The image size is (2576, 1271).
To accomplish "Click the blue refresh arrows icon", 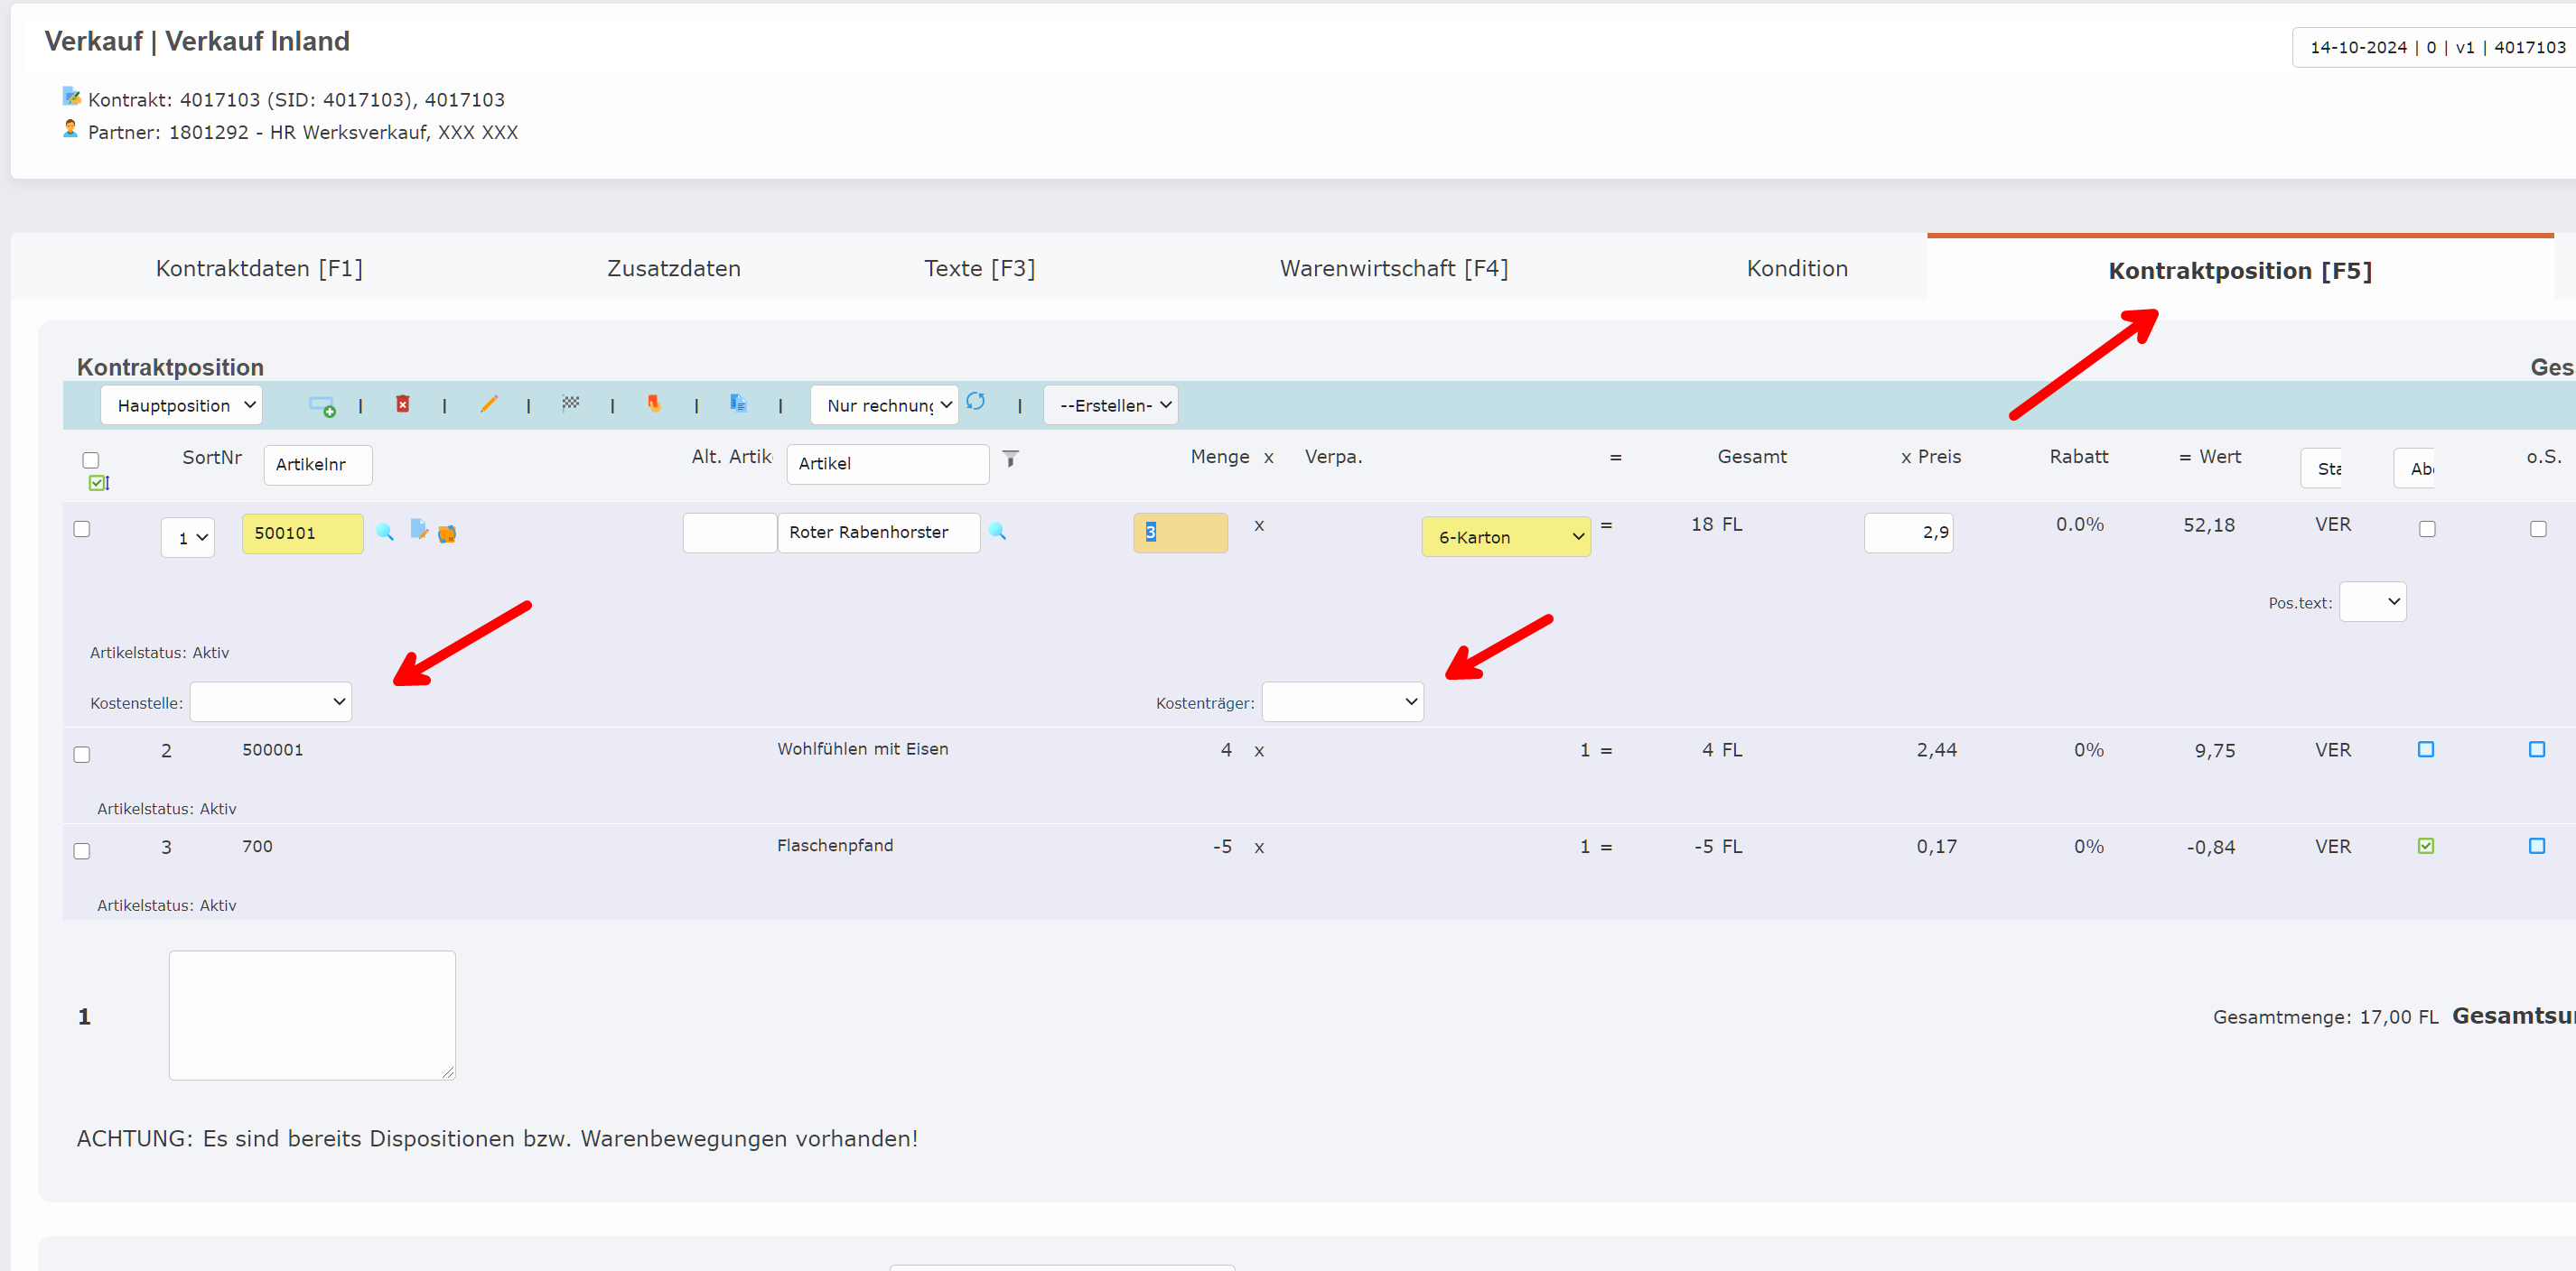I will [x=976, y=402].
